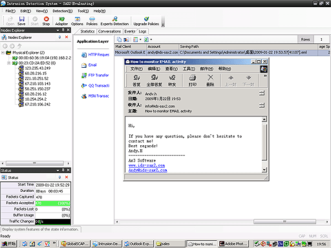Stop the capture with the Stop icon
The width and height of the screenshot is (331, 248).
tap(46, 21)
